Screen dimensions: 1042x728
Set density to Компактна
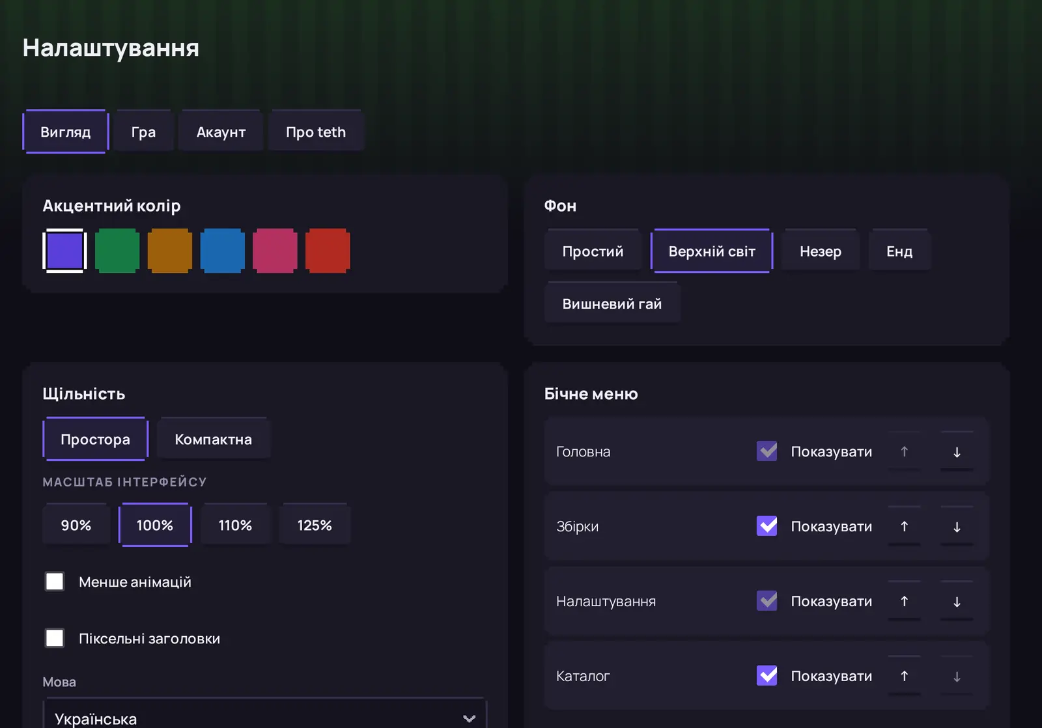pyautogui.click(x=213, y=439)
